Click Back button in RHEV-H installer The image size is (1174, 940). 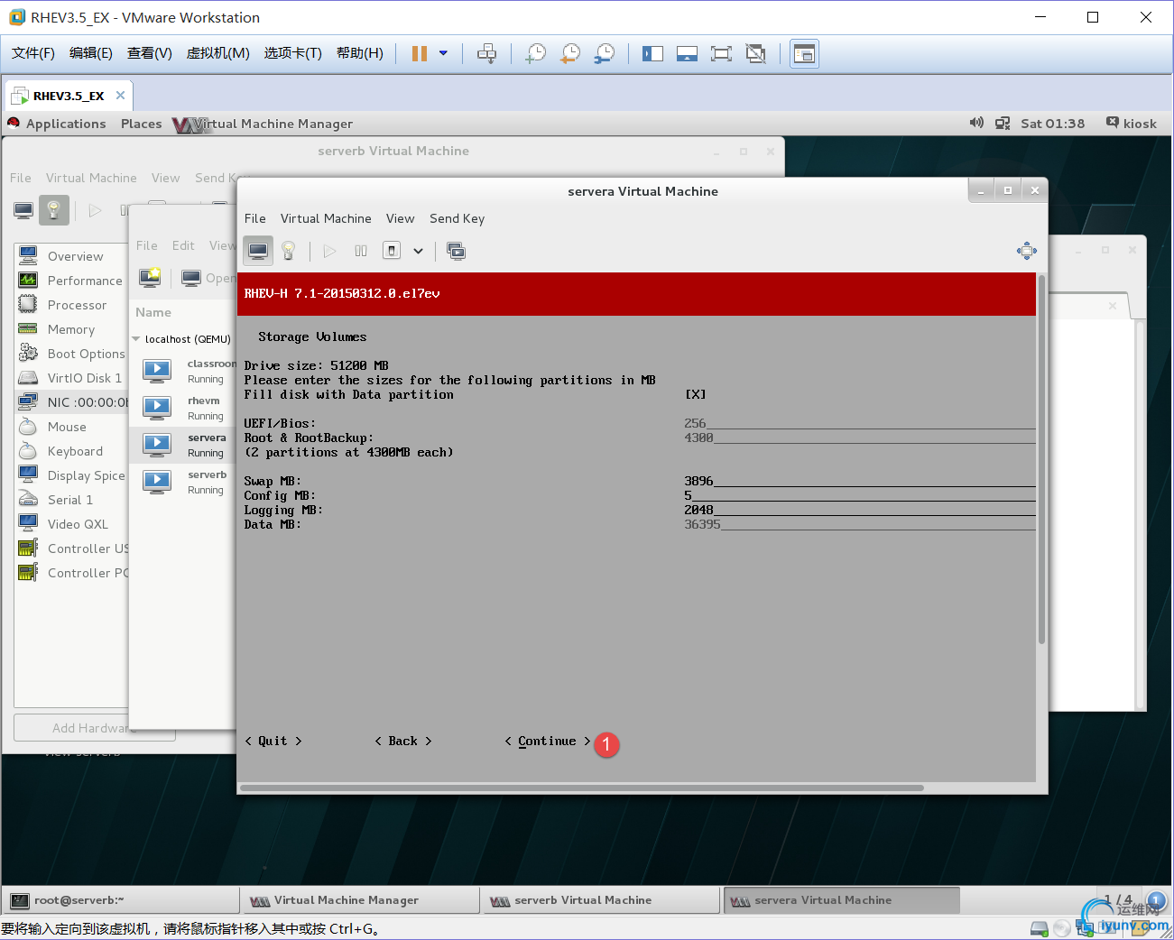click(x=403, y=741)
